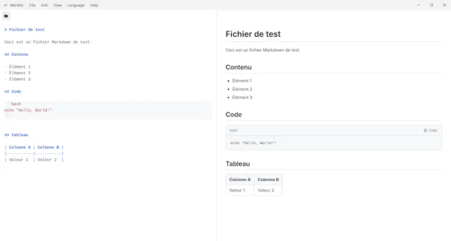This screenshot has height=241, width=451.
Task: Click the preview heading 'Tableau'
Action: point(237,164)
